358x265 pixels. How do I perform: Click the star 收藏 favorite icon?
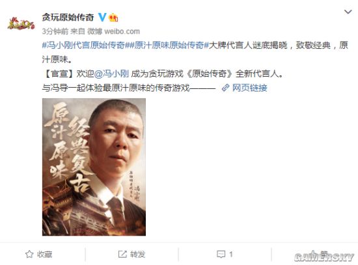29,254
